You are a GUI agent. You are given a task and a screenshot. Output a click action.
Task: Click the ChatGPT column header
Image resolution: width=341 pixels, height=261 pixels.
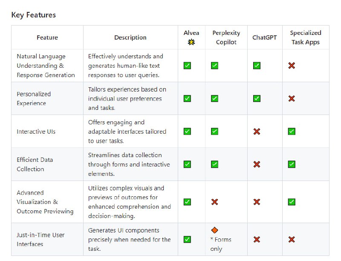point(264,37)
